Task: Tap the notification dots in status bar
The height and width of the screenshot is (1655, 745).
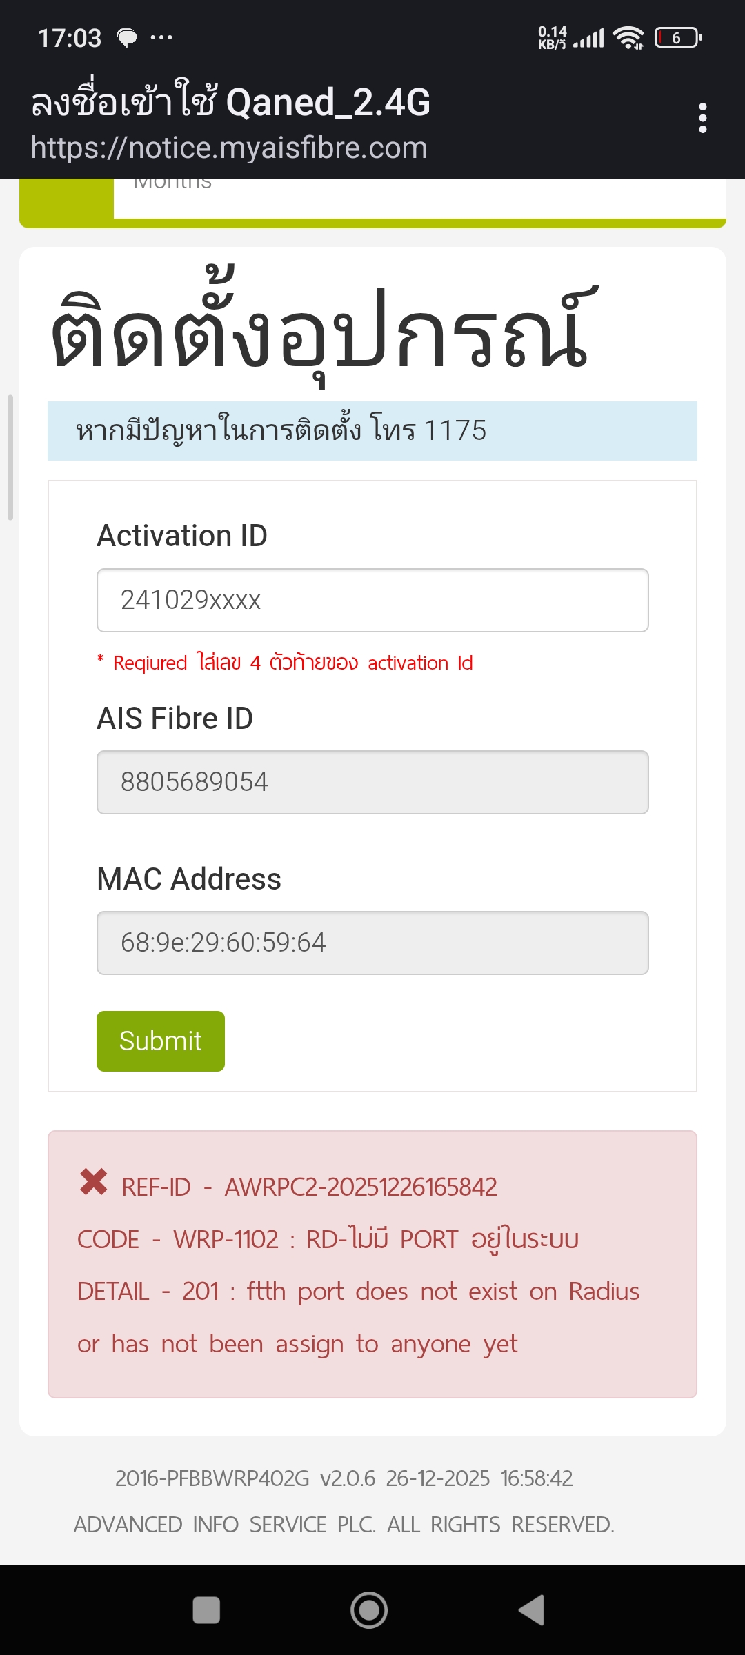Action: point(161,37)
